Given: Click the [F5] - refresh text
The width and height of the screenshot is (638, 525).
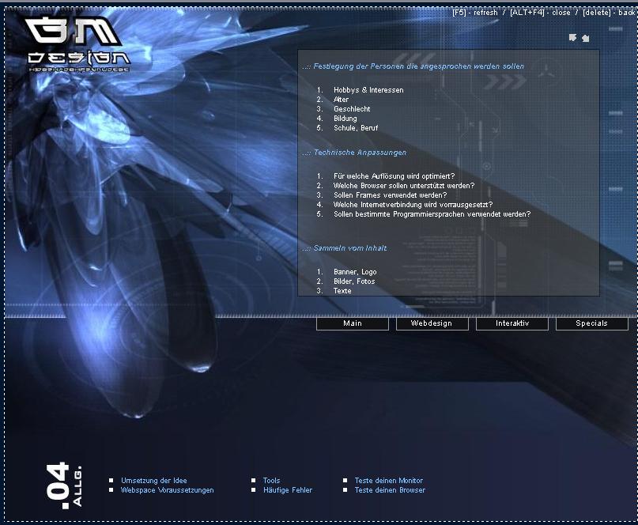Looking at the screenshot, I should (475, 13).
